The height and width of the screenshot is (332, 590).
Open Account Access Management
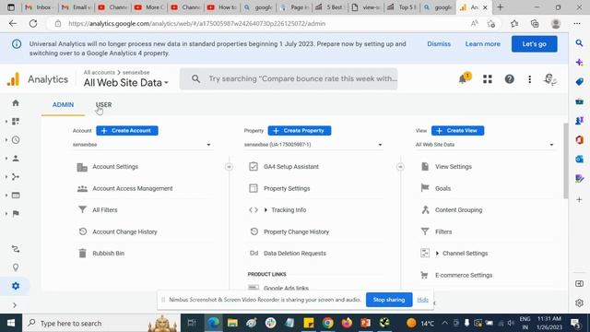point(133,188)
